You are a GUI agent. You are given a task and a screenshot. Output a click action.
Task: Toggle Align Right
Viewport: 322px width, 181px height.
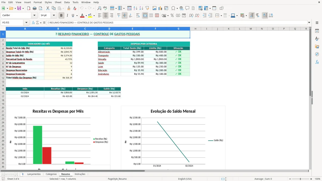(111, 16)
